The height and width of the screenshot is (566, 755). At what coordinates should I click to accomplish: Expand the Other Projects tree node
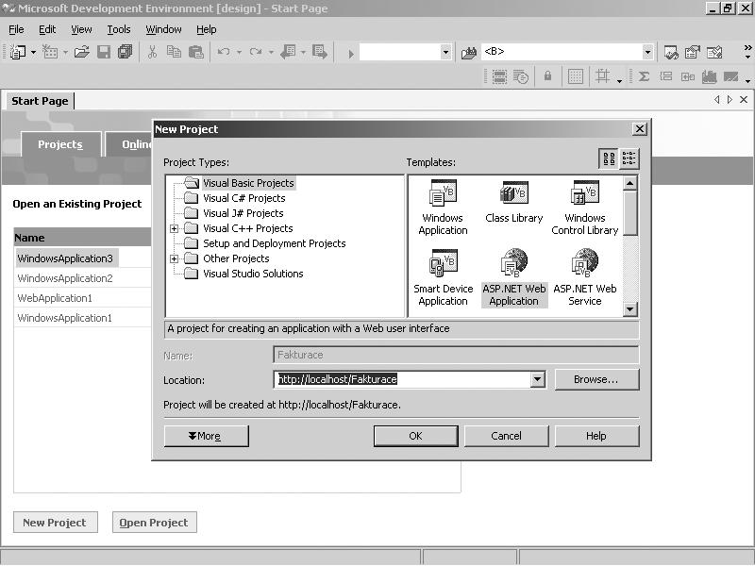175,258
